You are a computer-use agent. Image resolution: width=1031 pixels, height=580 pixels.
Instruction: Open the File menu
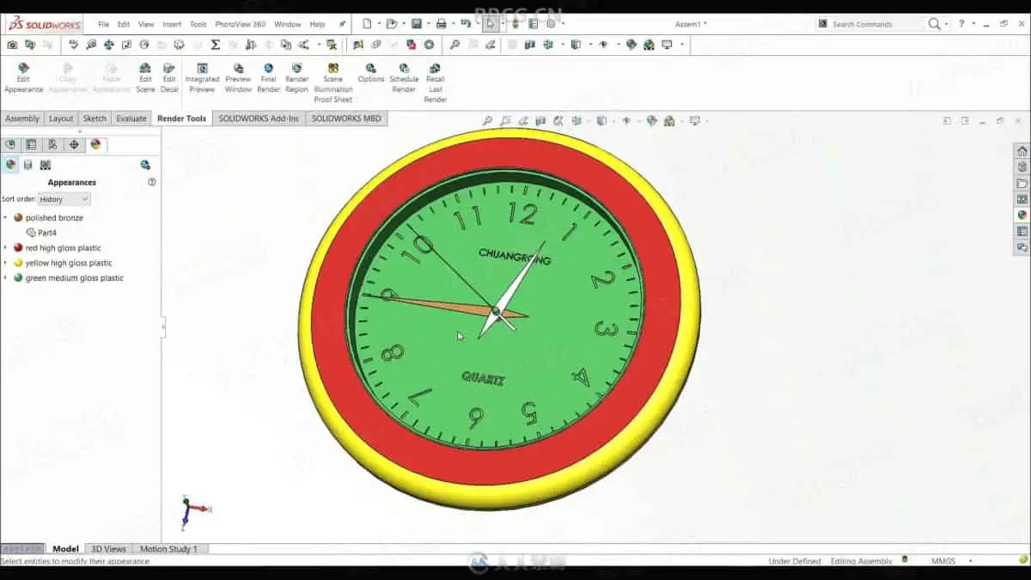click(x=103, y=24)
